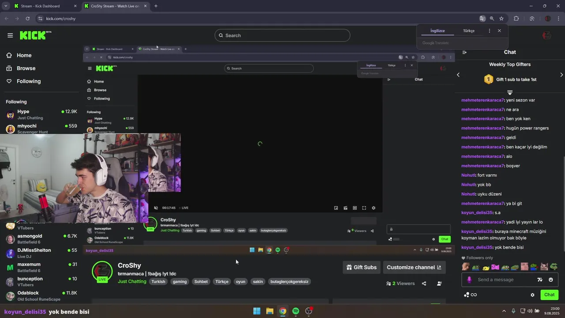This screenshot has width=565, height=318.
Task: Open the emoji picker in chat input
Action: tap(551, 280)
